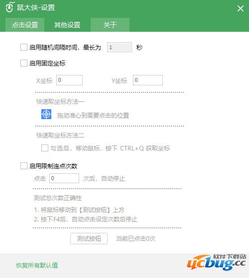Click the ucbug.cc watermark logo
The height and width of the screenshot is (278, 249).
[217, 262]
